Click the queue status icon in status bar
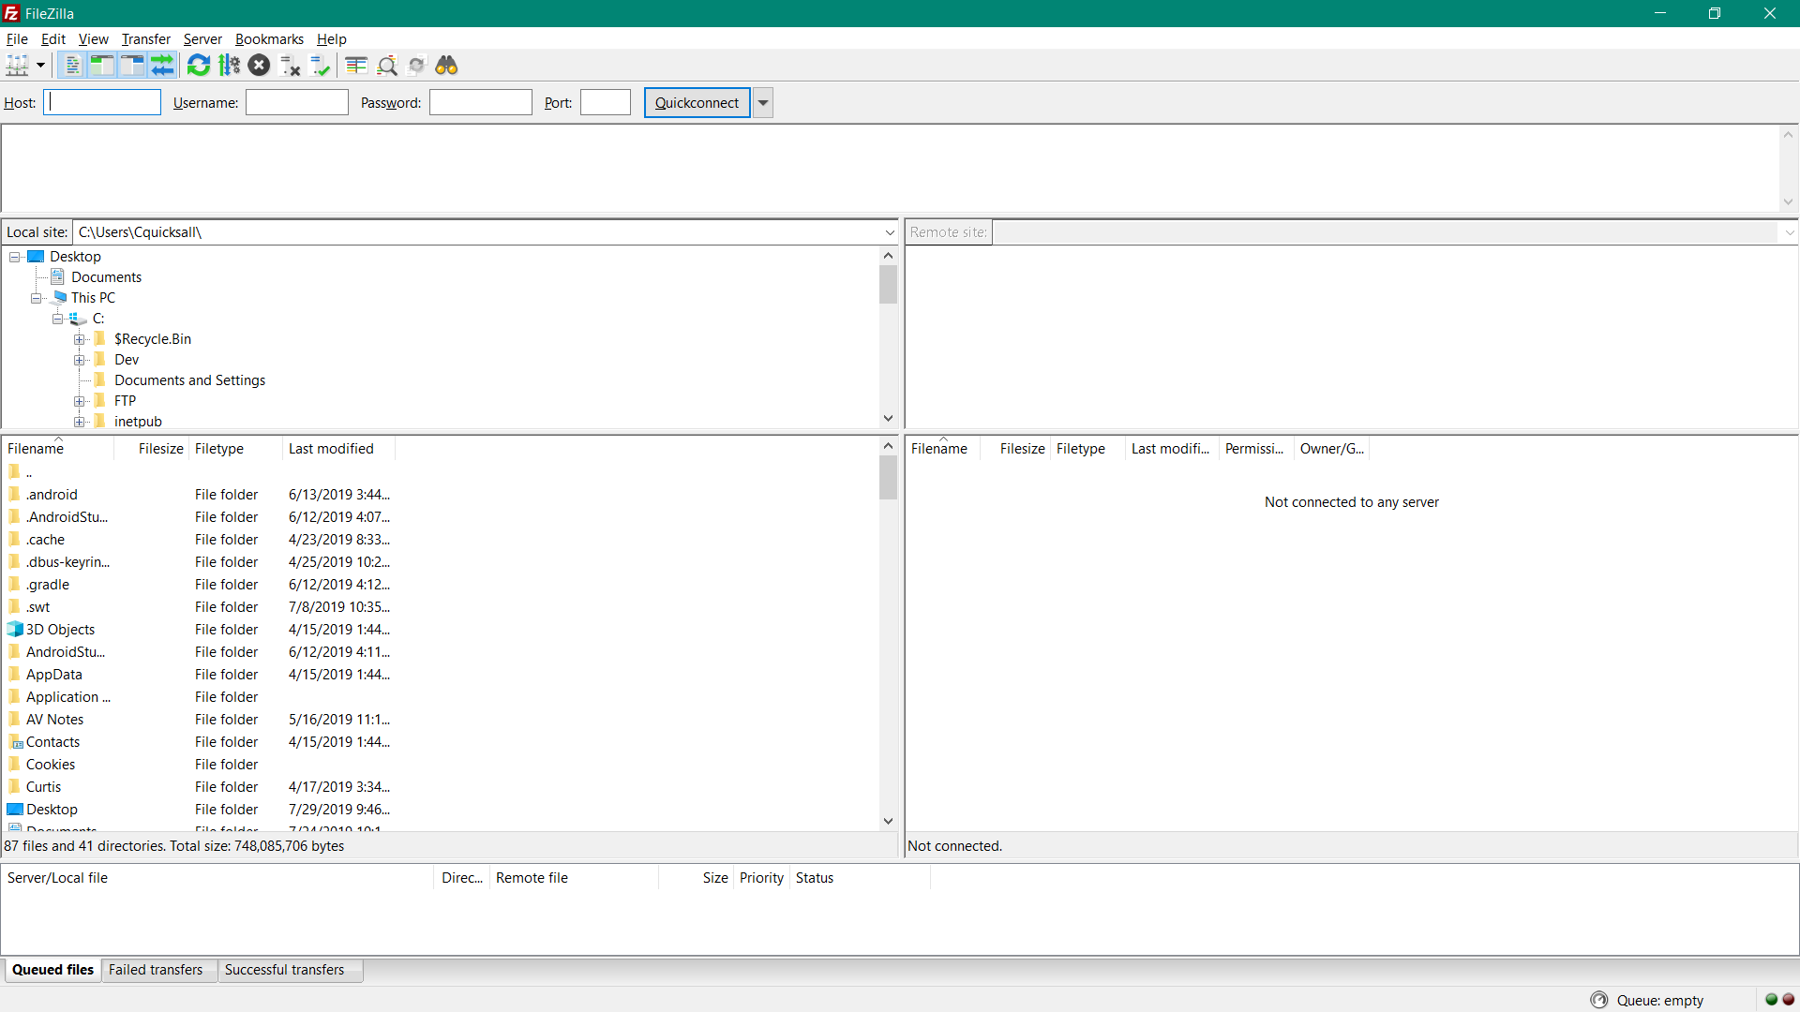The height and width of the screenshot is (1012, 1800). 1599,1001
